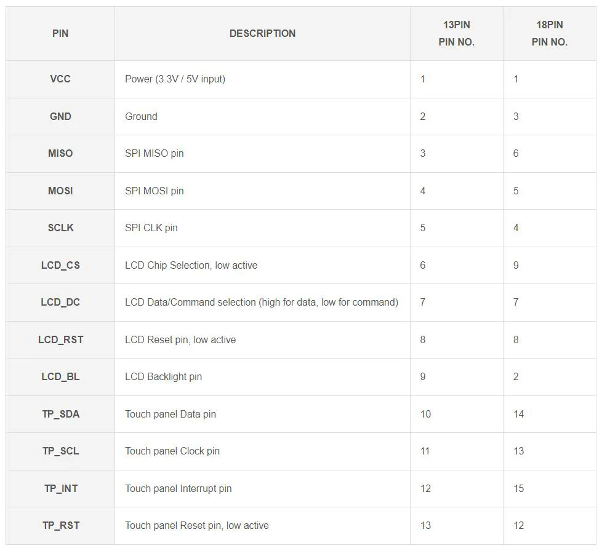Select the 13PIN PIN NO. header
This screenshot has height=559, width=602.
456,33
